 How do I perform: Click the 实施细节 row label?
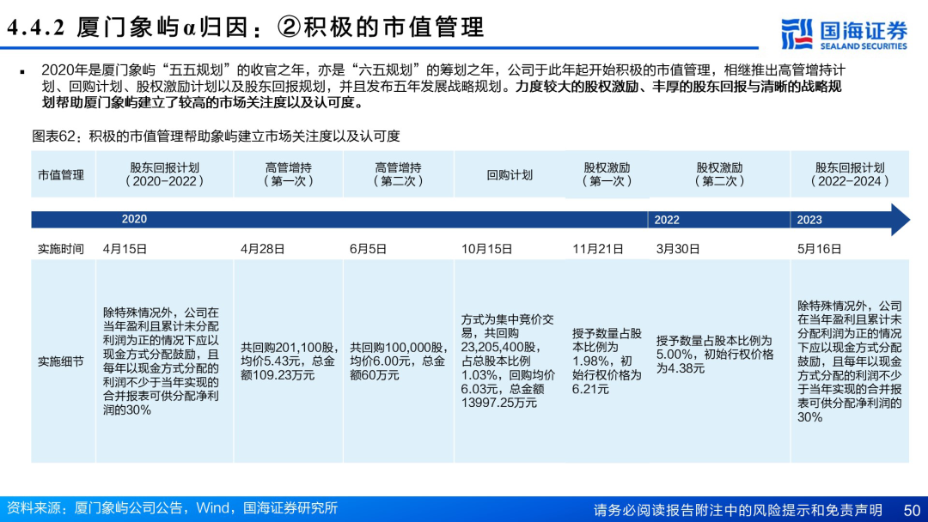(61, 361)
